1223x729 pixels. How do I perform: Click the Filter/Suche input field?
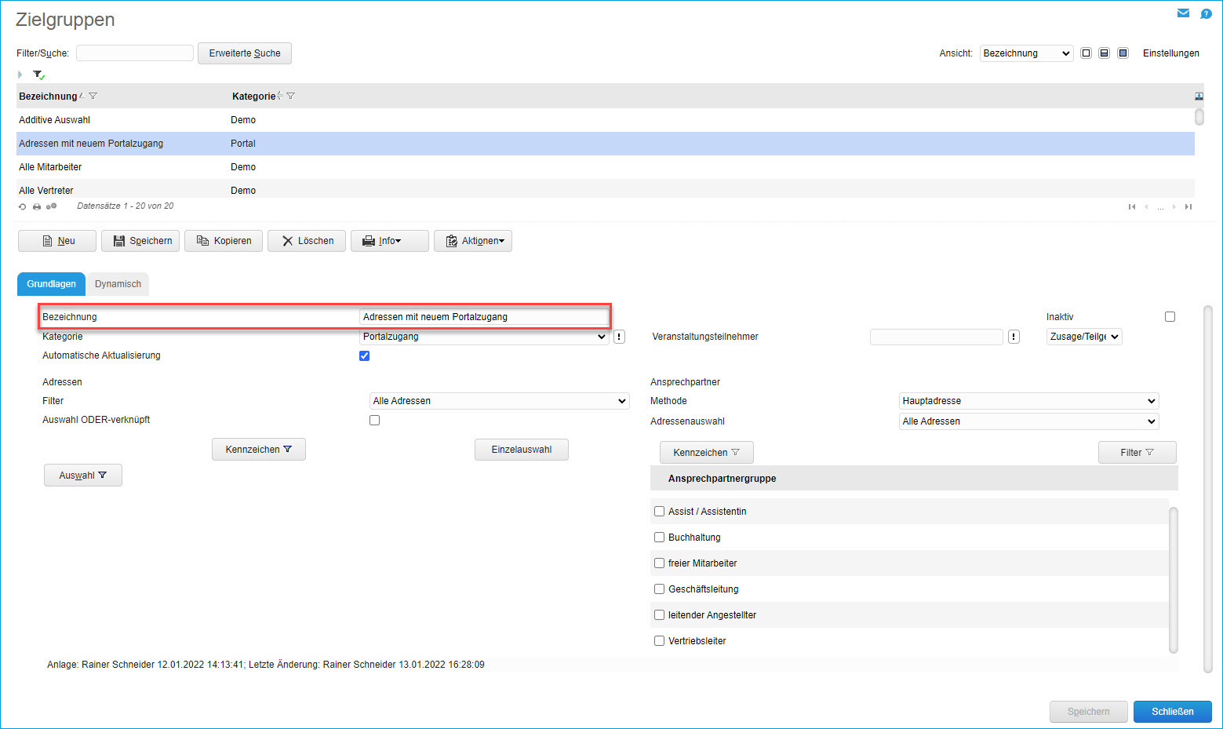(135, 53)
